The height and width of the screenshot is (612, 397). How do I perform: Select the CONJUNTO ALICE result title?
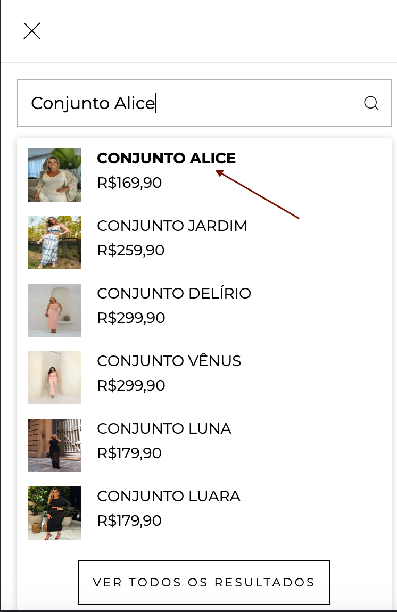166,158
